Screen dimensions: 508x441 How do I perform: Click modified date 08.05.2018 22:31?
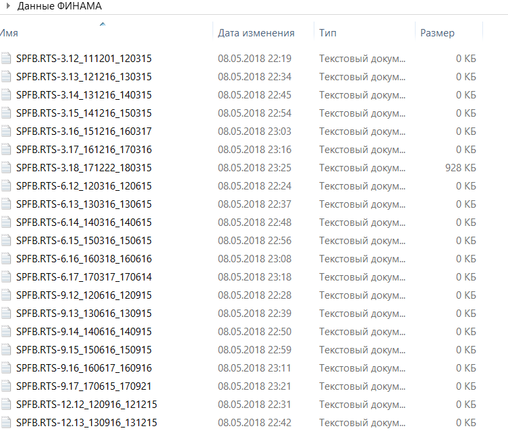point(254,405)
